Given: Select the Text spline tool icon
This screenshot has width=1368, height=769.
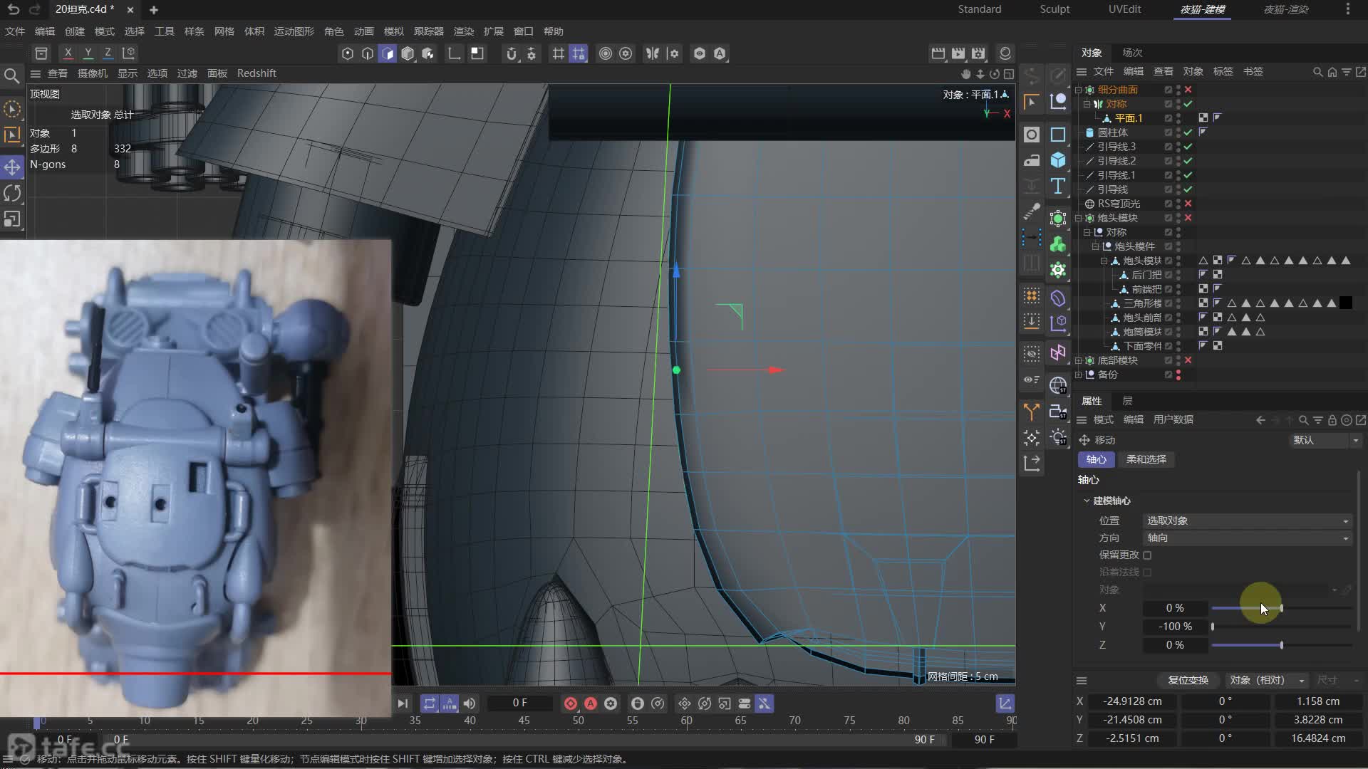Looking at the screenshot, I should (1058, 187).
